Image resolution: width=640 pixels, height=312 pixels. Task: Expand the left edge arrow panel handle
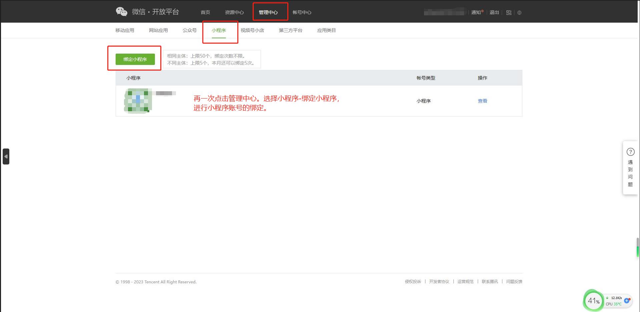6,156
